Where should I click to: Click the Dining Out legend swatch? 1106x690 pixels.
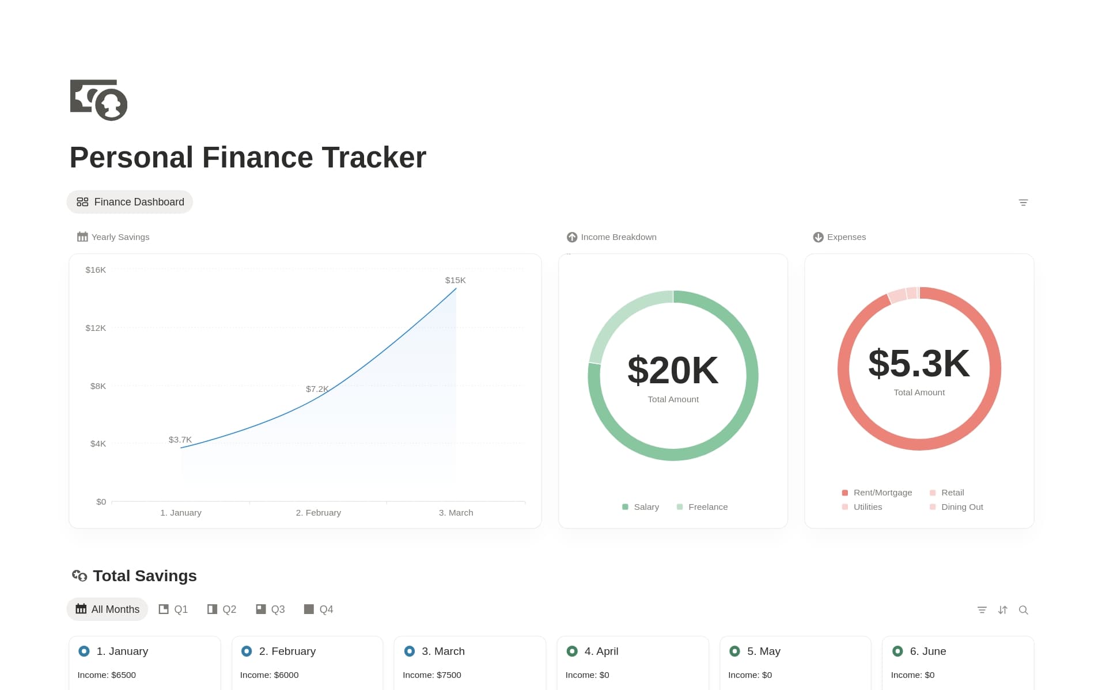click(x=933, y=507)
